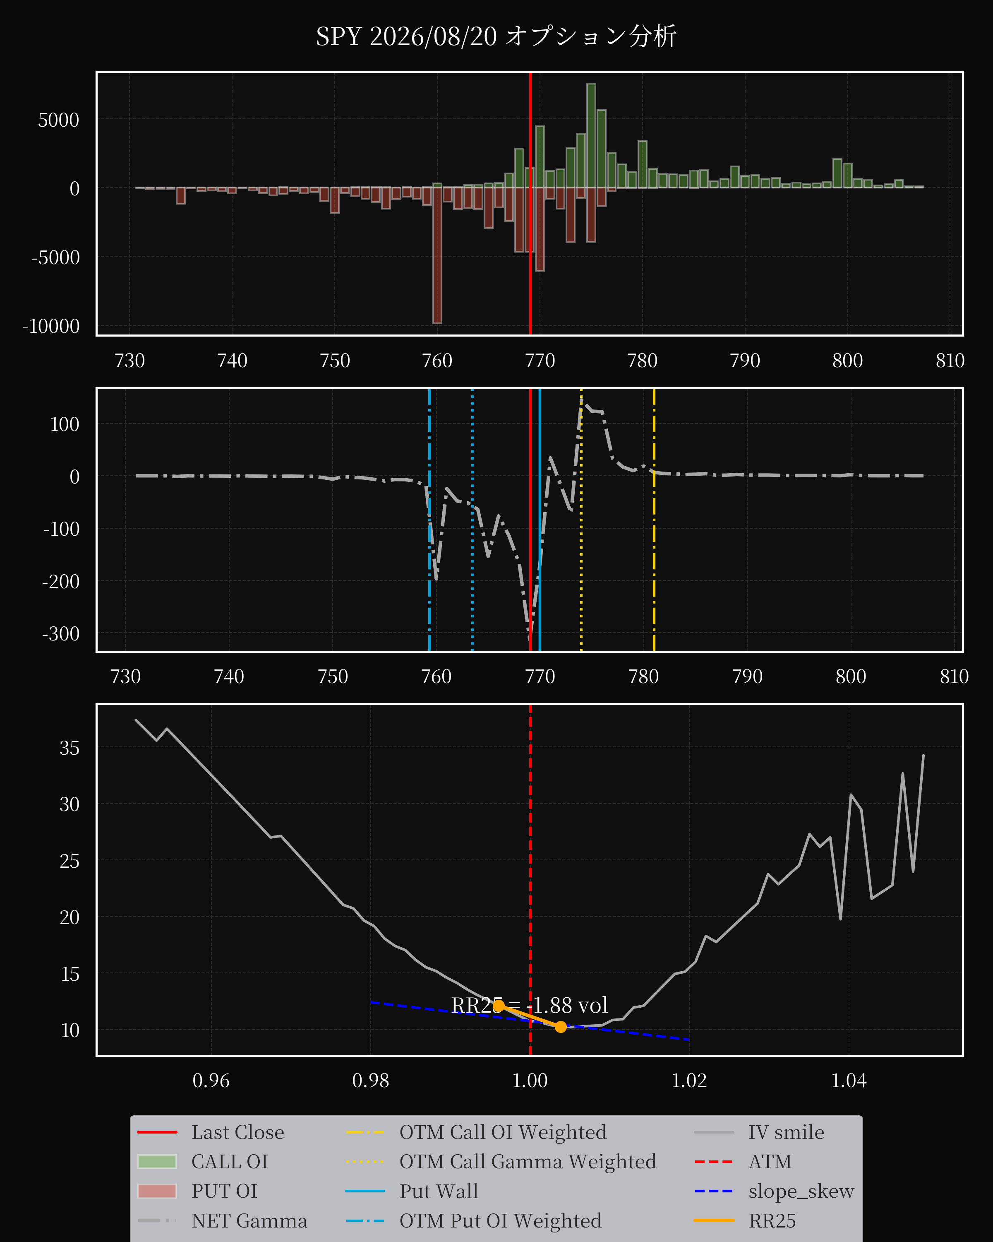Click the blue dashed slope_skew legend sample

(x=714, y=1191)
